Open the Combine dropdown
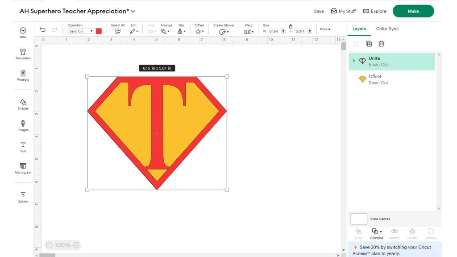 [377, 234]
